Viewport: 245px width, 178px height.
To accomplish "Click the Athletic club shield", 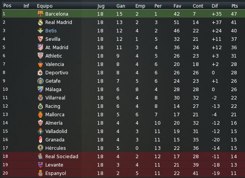I will pos(40,56).
